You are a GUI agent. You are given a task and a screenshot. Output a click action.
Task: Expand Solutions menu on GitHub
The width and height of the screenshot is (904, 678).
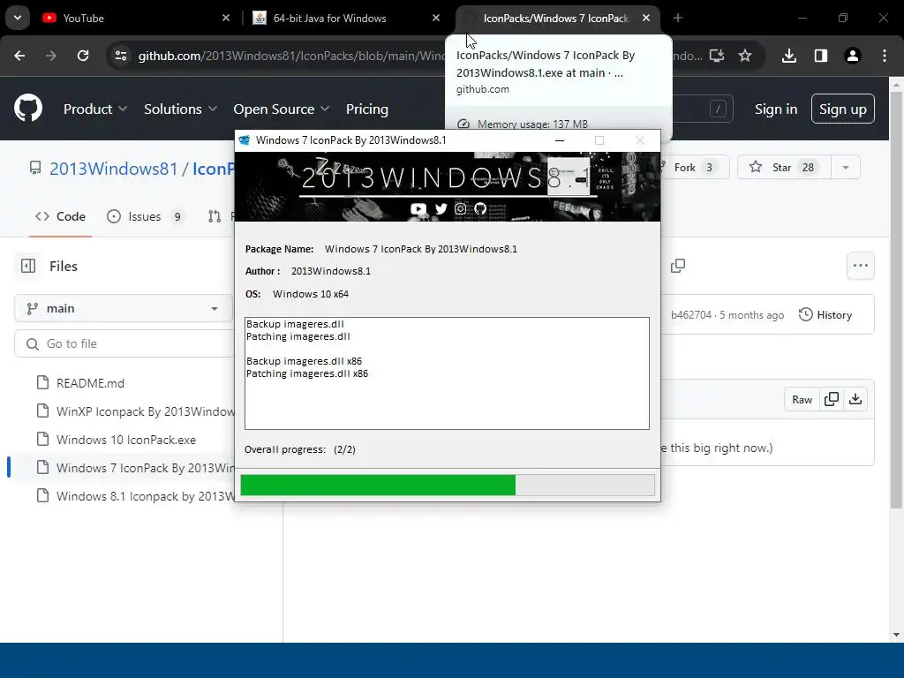tap(180, 109)
